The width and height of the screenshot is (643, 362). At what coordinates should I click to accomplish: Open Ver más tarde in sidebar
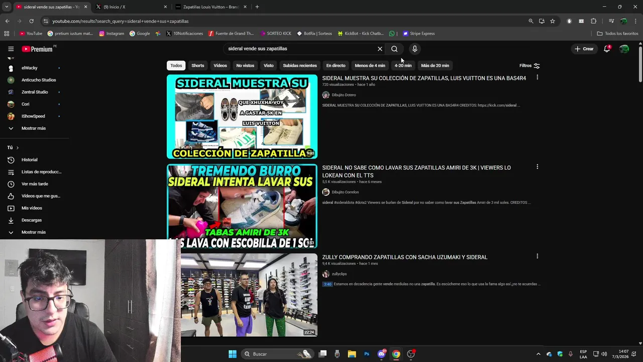pos(34,184)
